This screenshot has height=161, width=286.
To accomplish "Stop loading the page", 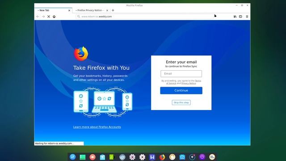I will pyautogui.click(x=49, y=17).
